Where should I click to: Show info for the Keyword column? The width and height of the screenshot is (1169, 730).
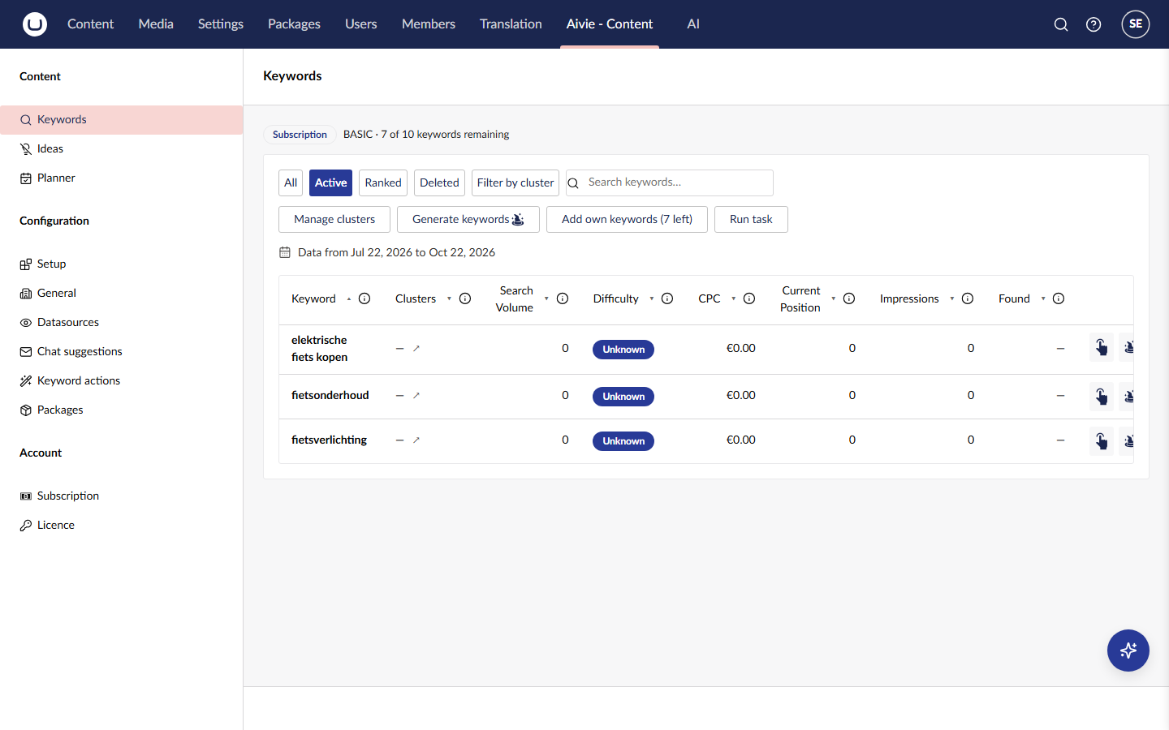coord(365,298)
